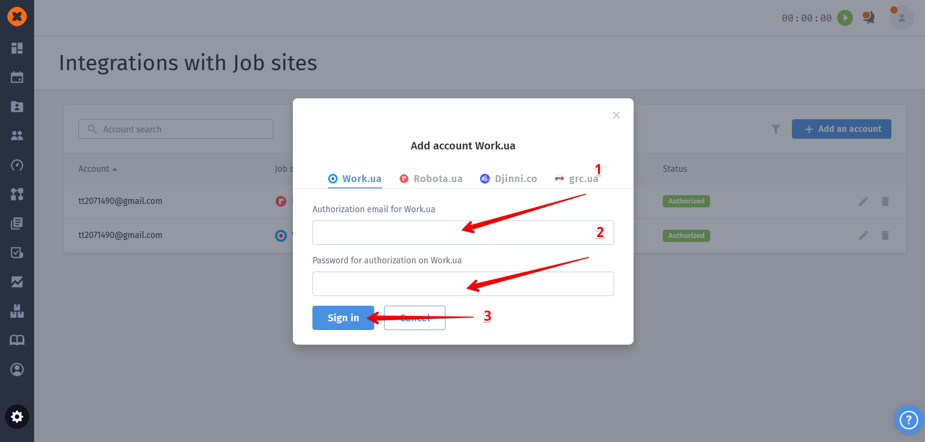Sort the table by the Account column
Viewport: 925px width, 442px height.
[x=98, y=169]
